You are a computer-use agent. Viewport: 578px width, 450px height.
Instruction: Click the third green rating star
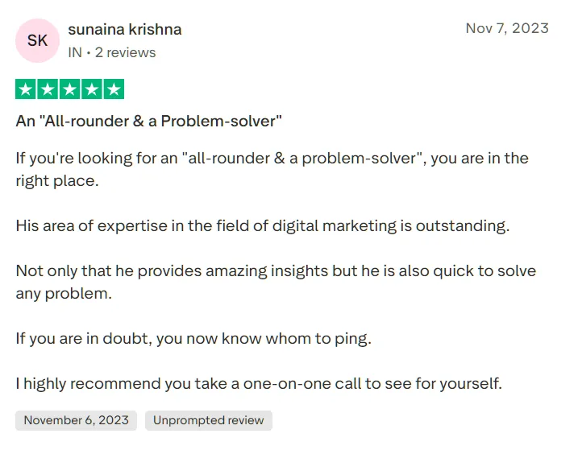[x=69, y=89]
